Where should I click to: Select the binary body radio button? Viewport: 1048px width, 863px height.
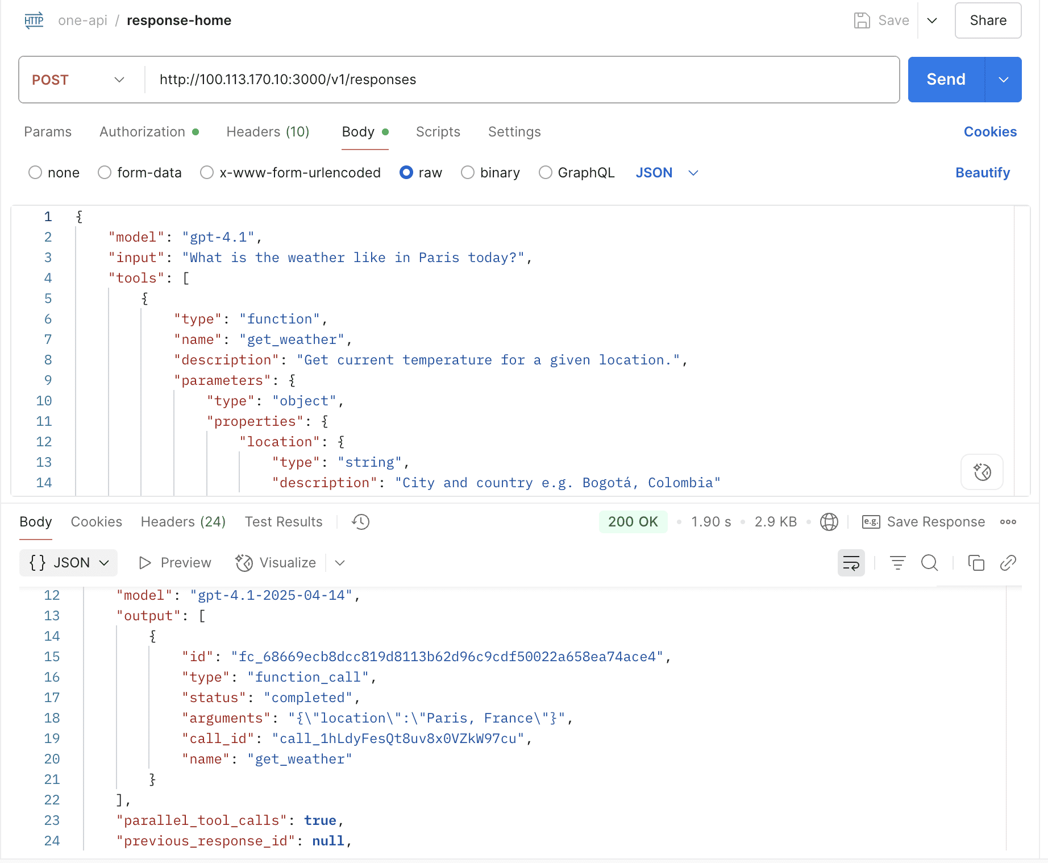tap(467, 173)
